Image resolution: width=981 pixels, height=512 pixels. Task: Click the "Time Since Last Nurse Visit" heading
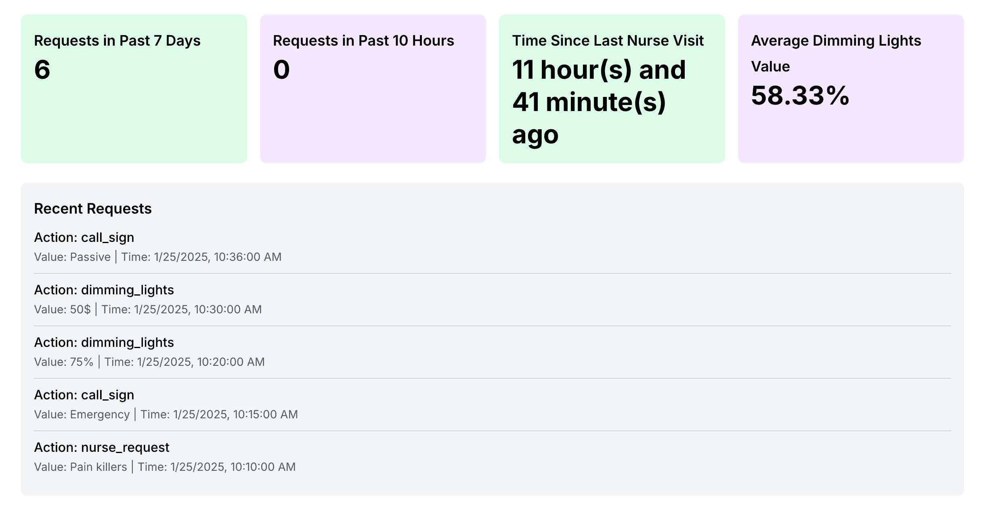coord(608,41)
